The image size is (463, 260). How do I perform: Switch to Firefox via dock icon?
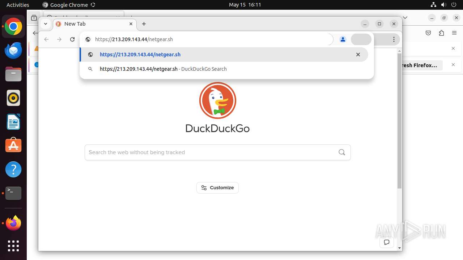[x=13, y=223]
